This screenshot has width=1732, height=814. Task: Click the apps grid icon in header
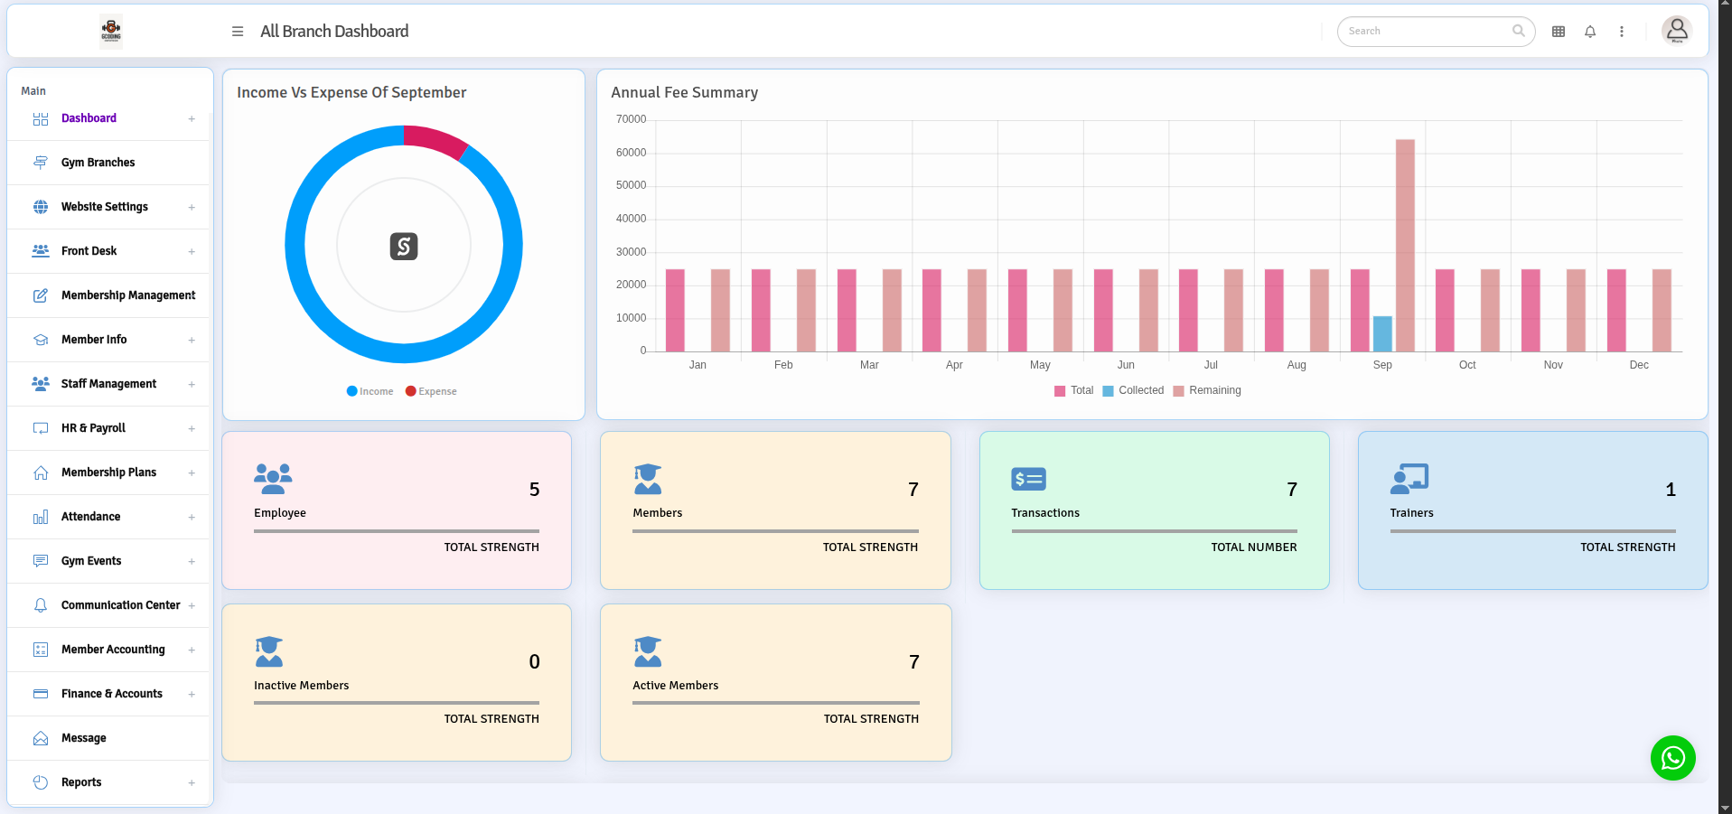1558,31
